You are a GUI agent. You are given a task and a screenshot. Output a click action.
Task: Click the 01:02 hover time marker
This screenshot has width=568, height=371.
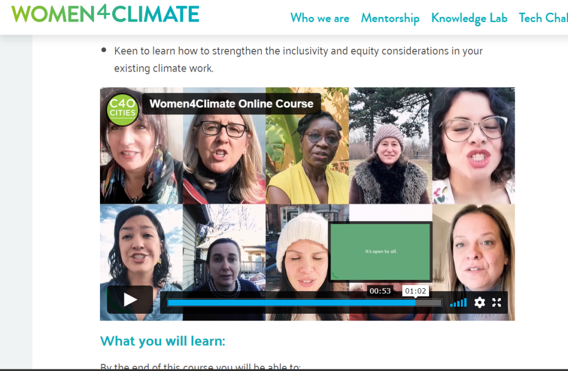pos(415,291)
